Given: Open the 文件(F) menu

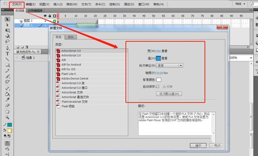Looking at the screenshot, I should pos(17,4).
